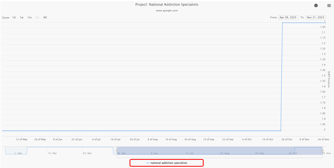Click the vertical jump segment of the line
This screenshot has height=168, width=334.
point(281,77)
